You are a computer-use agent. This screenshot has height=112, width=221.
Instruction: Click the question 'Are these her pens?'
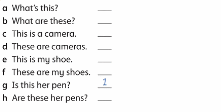[x=50, y=98]
